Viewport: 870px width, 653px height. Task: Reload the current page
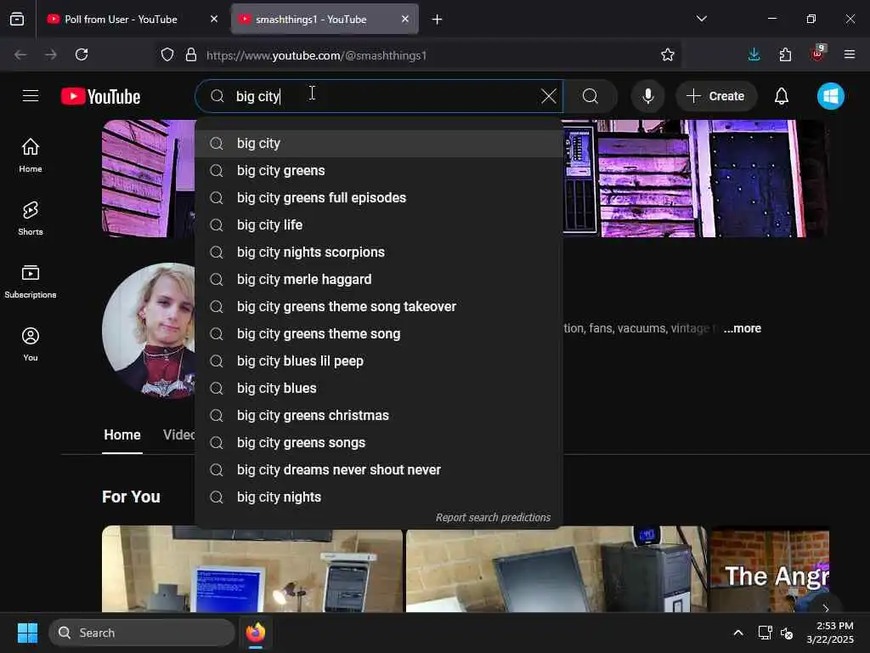[x=82, y=54]
